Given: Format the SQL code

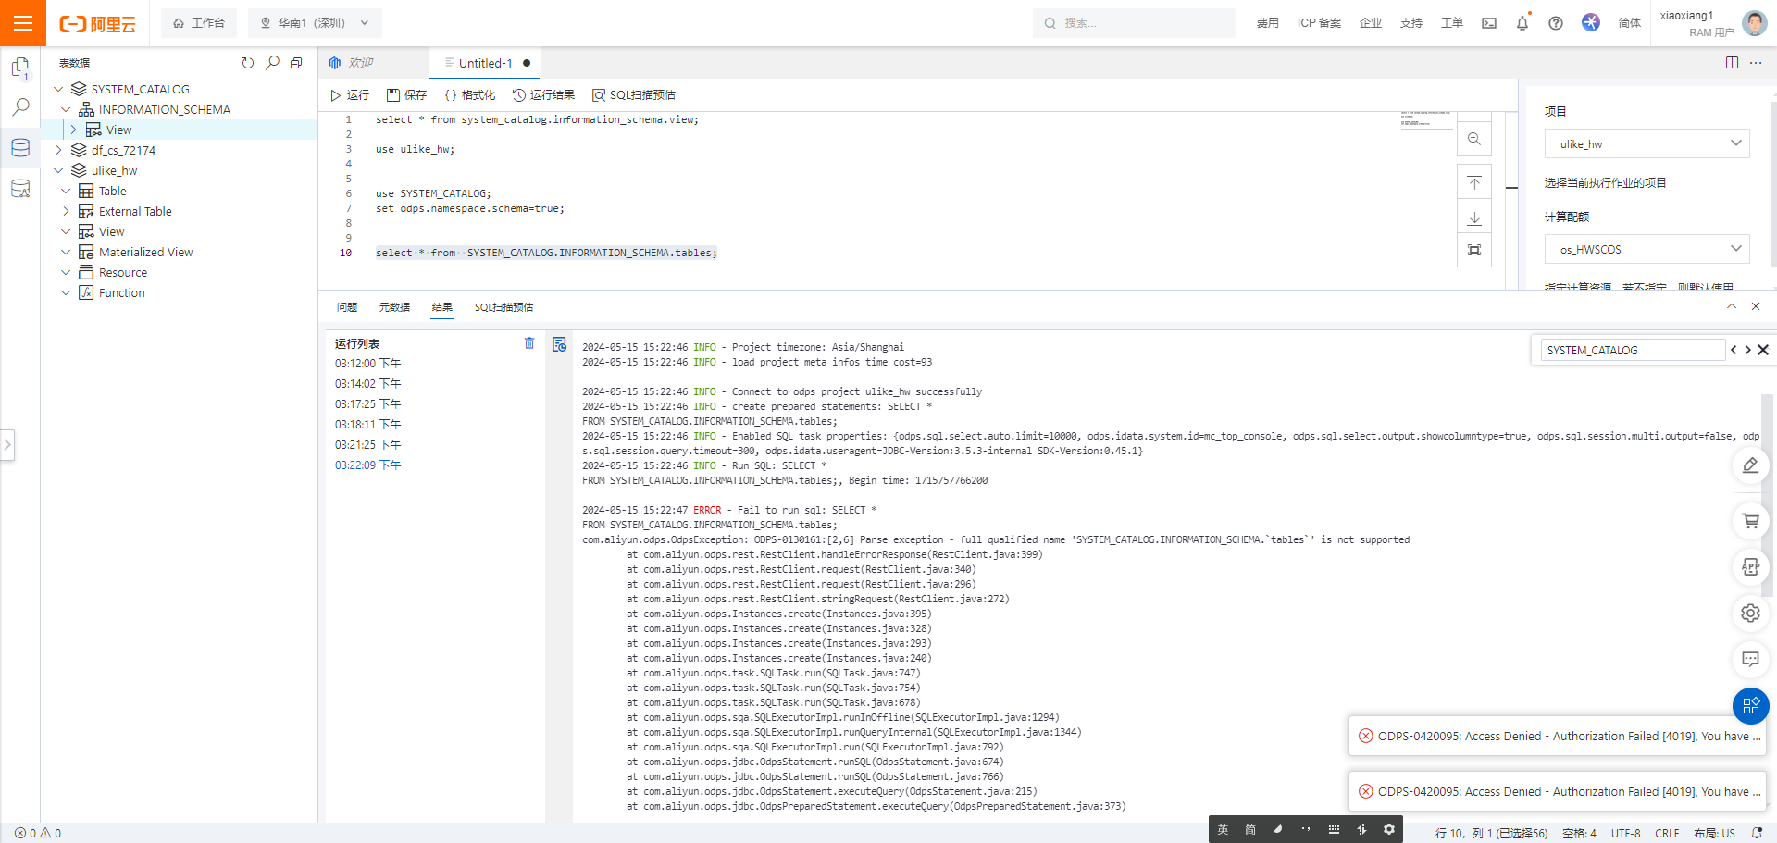Looking at the screenshot, I should 469,95.
